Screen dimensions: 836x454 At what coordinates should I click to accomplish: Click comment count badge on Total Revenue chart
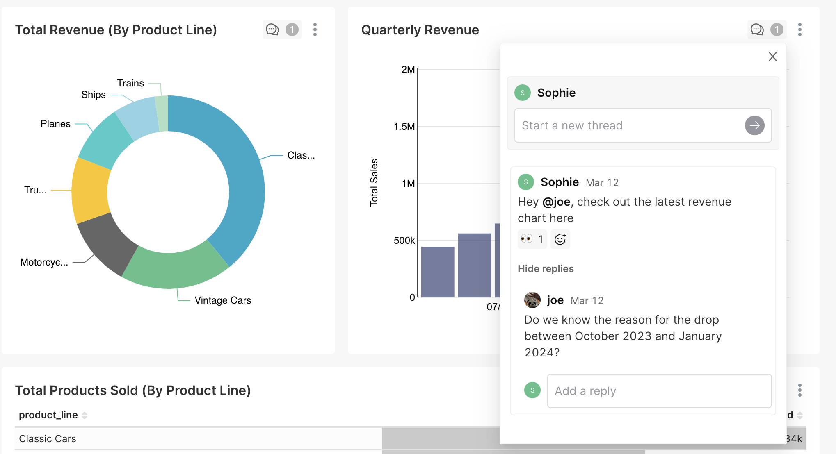tap(292, 30)
